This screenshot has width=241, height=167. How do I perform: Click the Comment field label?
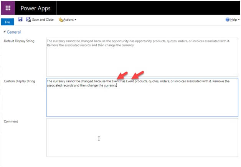(11, 121)
